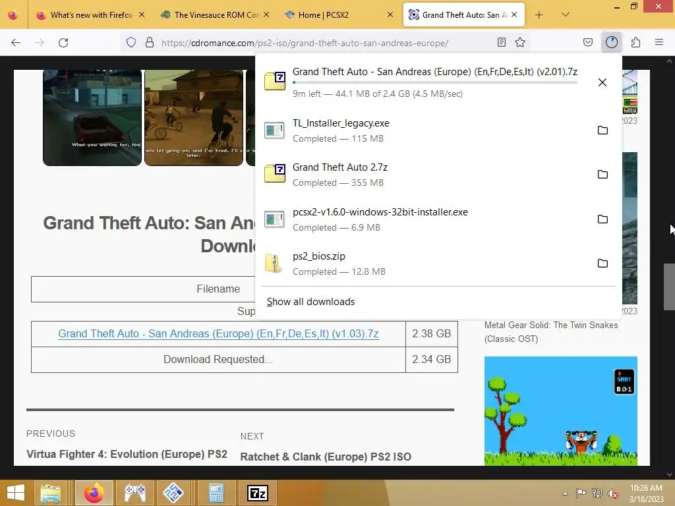Open Metal Gear Solid Twin Snakes OST link
Screen dimensions: 675x506
click(551, 332)
